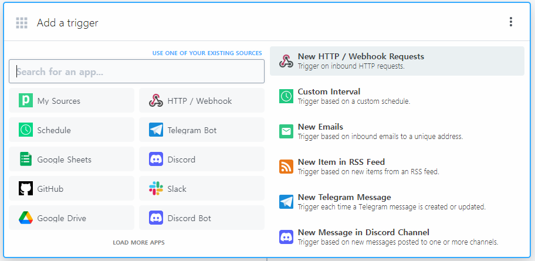Click the Slack logo icon
This screenshot has width=535, height=261.
click(156, 189)
